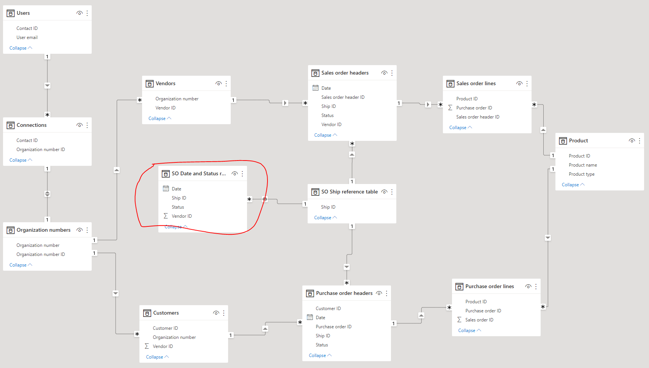Open more options for Organization numbers table
649x368 pixels.
(x=87, y=230)
